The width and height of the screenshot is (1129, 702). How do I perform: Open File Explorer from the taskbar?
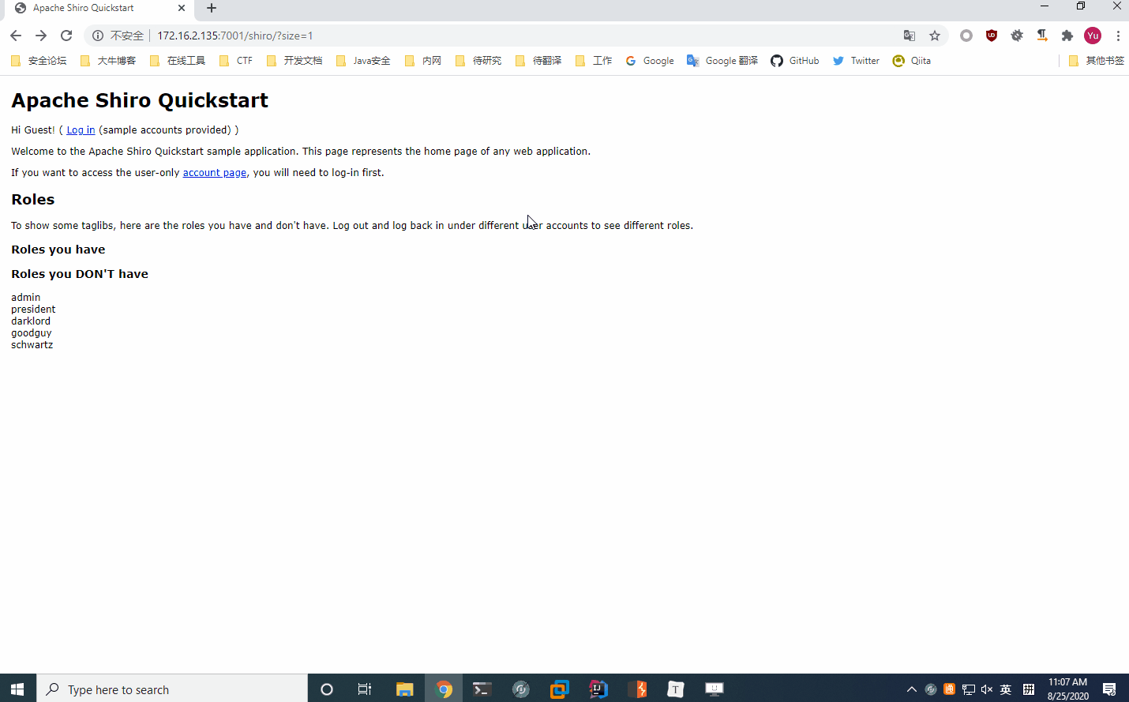pyautogui.click(x=404, y=689)
